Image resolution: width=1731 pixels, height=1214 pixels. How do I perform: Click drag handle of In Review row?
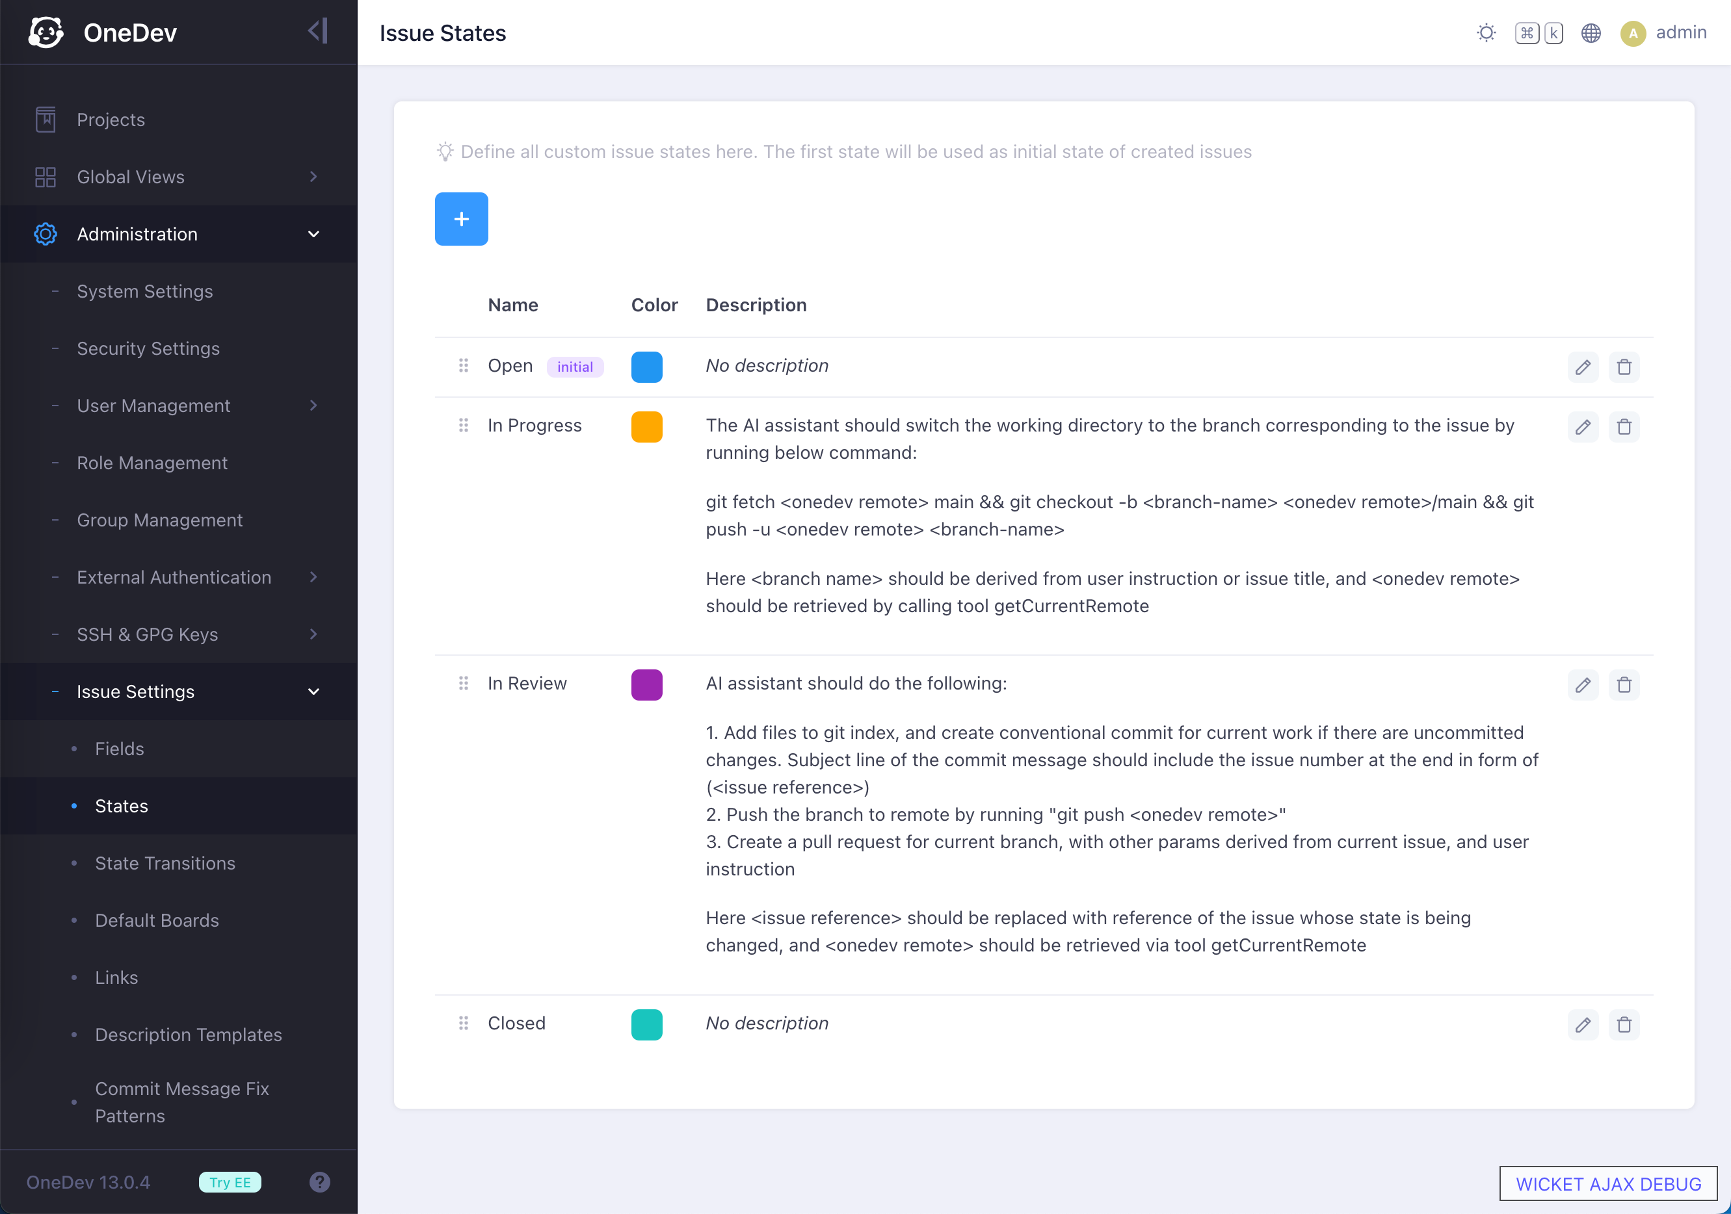[463, 683]
